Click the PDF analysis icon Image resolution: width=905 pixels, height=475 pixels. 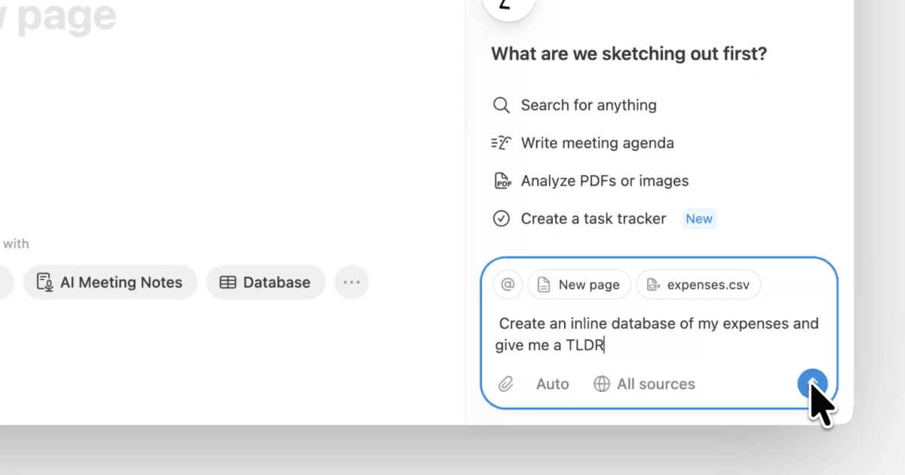coord(502,180)
